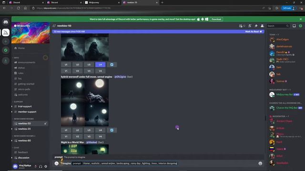This screenshot has width=305, height=171.
Task: Open Pinned Messages pin icon
Action: click(x=256, y=26)
